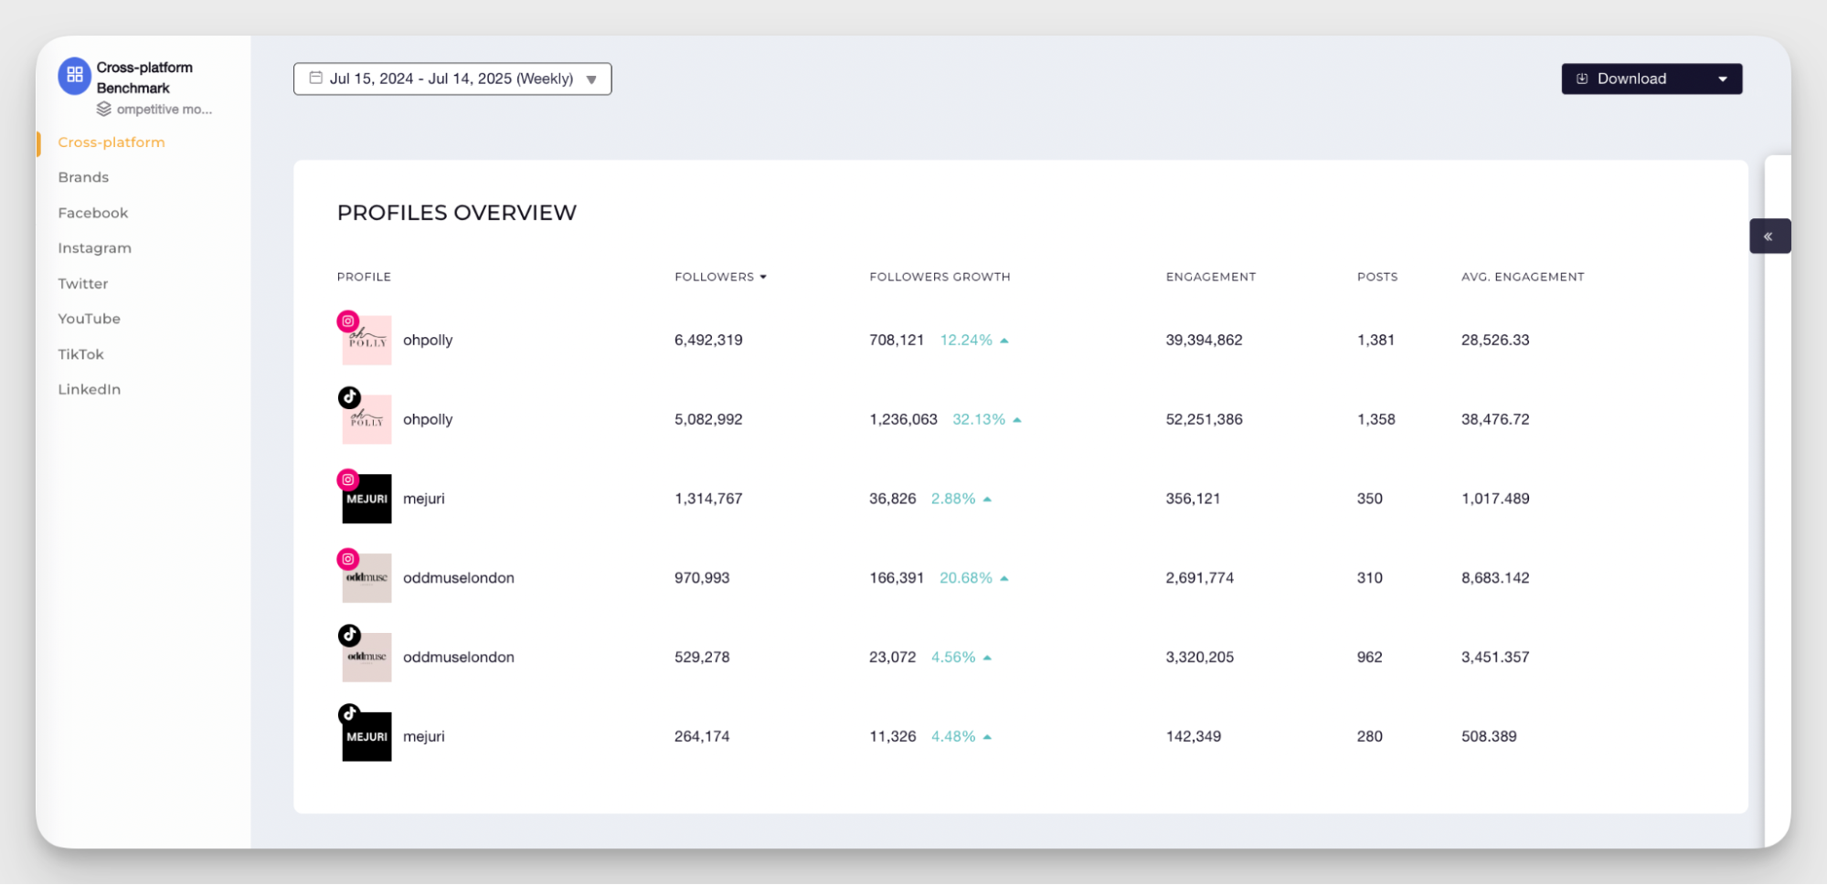Sort by the FOLLOWERS column header
The height and width of the screenshot is (885, 1827).
[x=720, y=277]
